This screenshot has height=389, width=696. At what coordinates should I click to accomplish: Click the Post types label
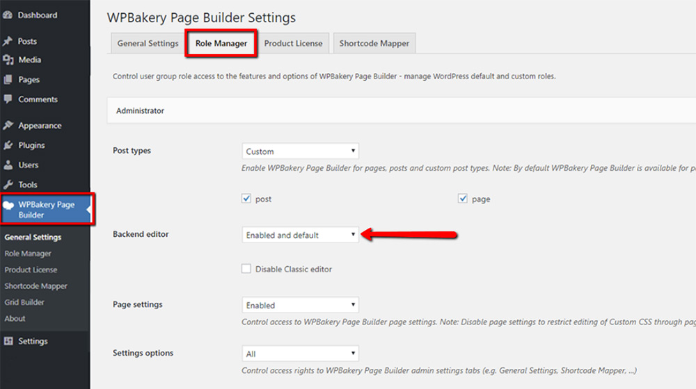(x=132, y=151)
